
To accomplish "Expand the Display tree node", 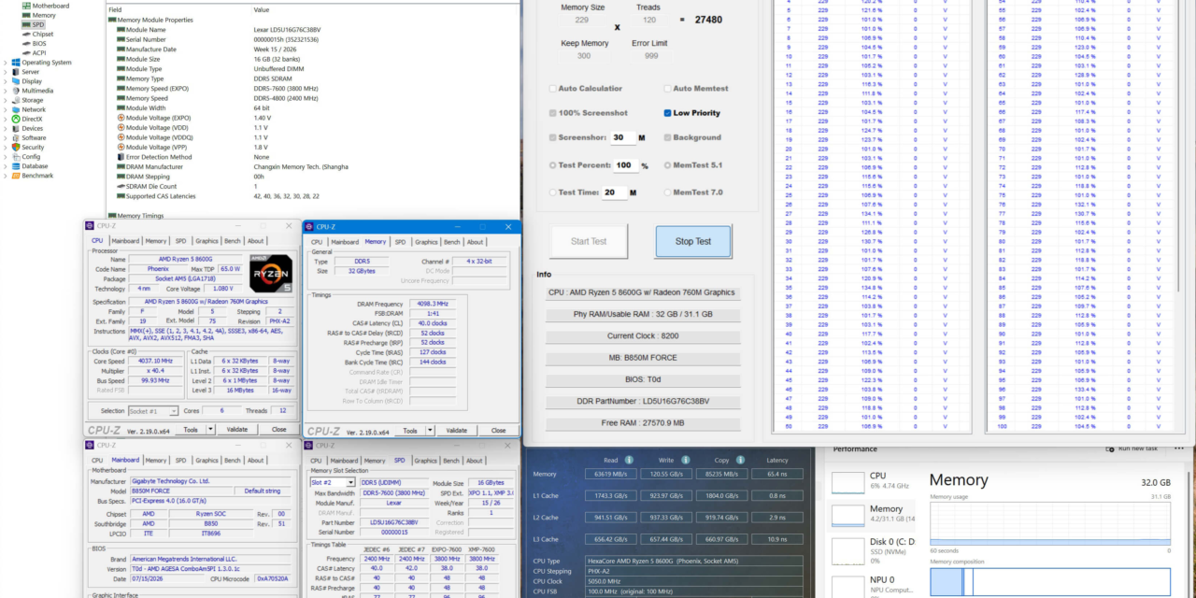I will click(x=6, y=81).
